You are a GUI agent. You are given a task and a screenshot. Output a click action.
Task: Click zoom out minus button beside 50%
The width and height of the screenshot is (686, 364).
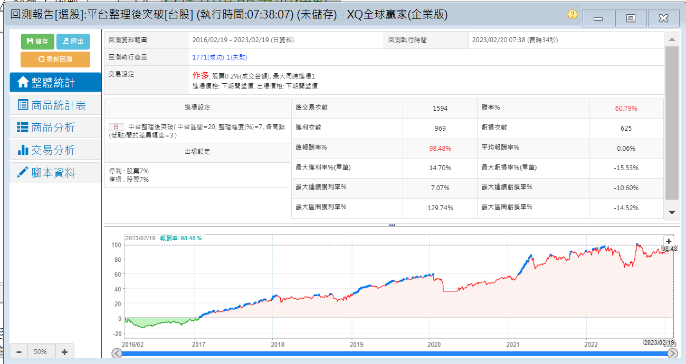18,352
